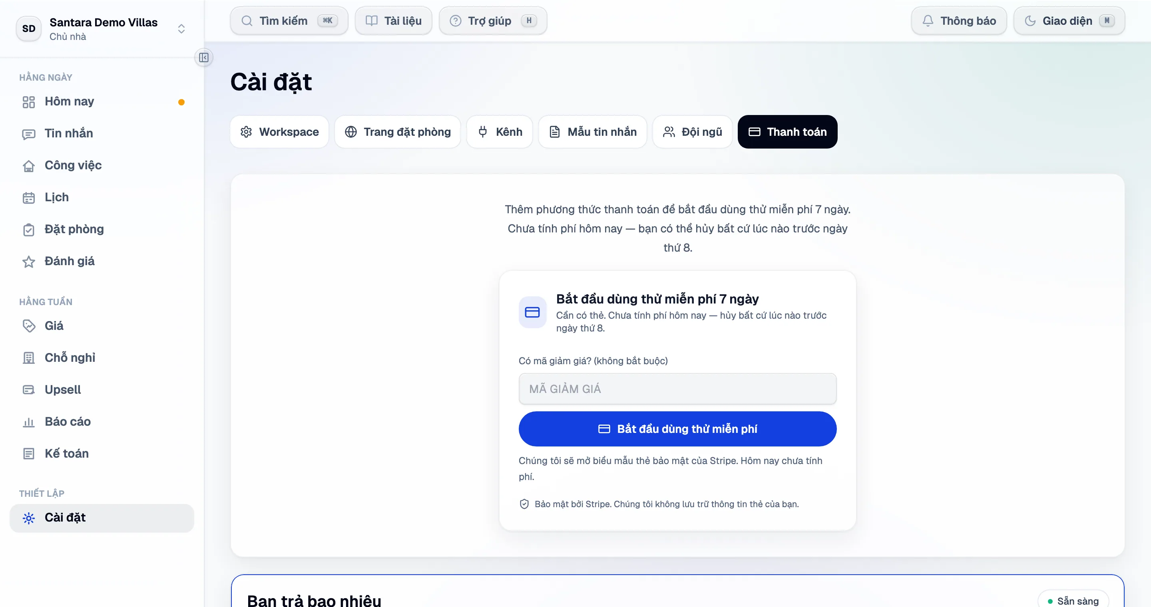
Task: Expand the Santara Demo Villas workspace switcher
Action: [181, 29]
